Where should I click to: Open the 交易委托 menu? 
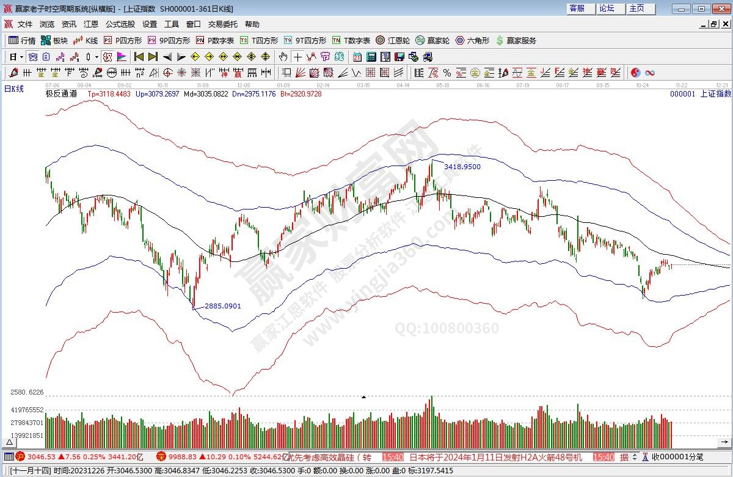pyautogui.click(x=223, y=24)
